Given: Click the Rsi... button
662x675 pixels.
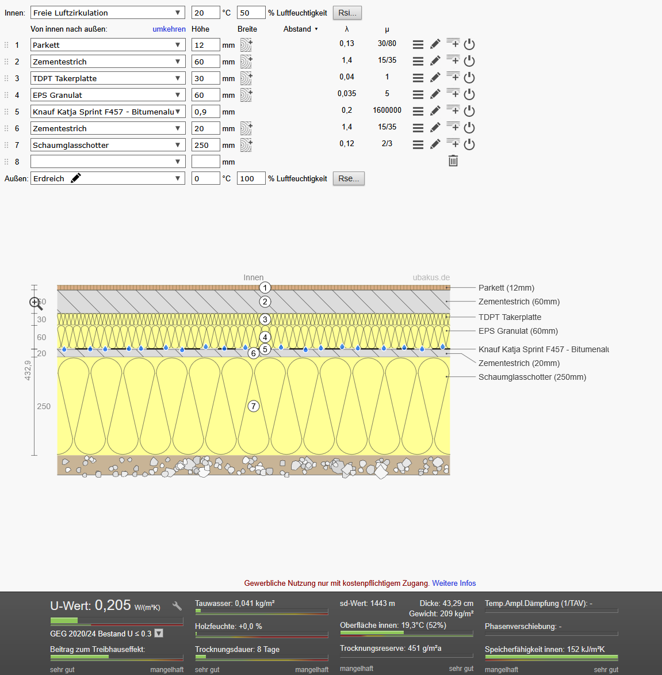Looking at the screenshot, I should [x=347, y=13].
